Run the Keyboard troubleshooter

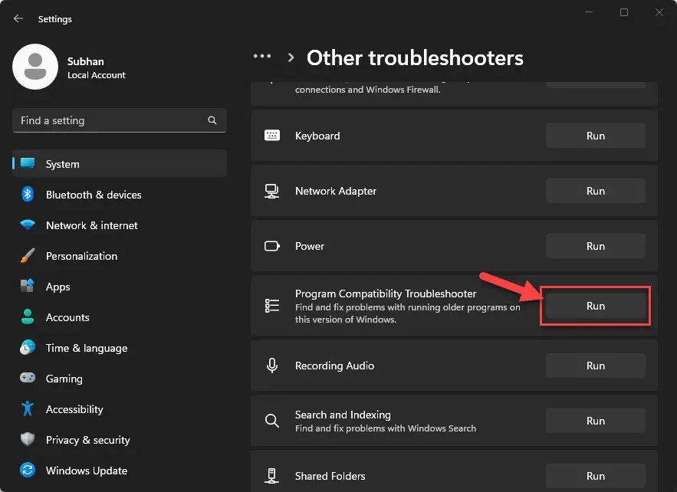click(x=596, y=136)
